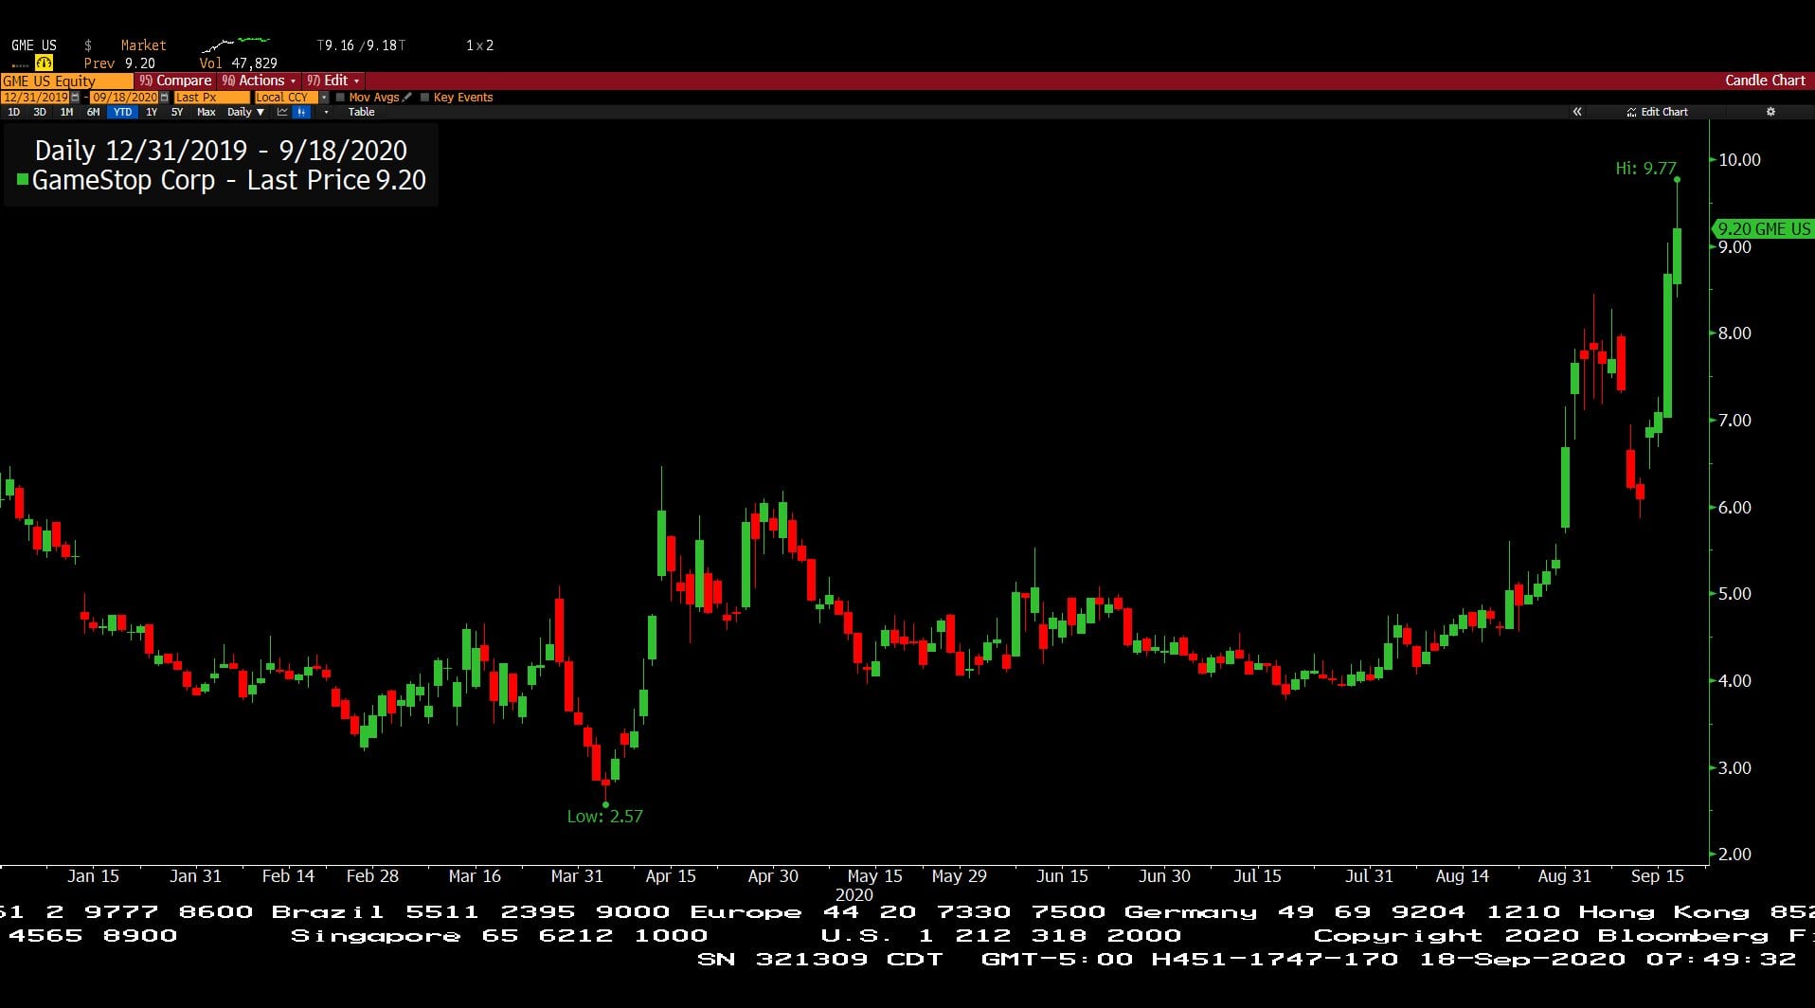This screenshot has width=1815, height=1008.
Task: Click the Candle Chart title text
Action: (x=1765, y=81)
